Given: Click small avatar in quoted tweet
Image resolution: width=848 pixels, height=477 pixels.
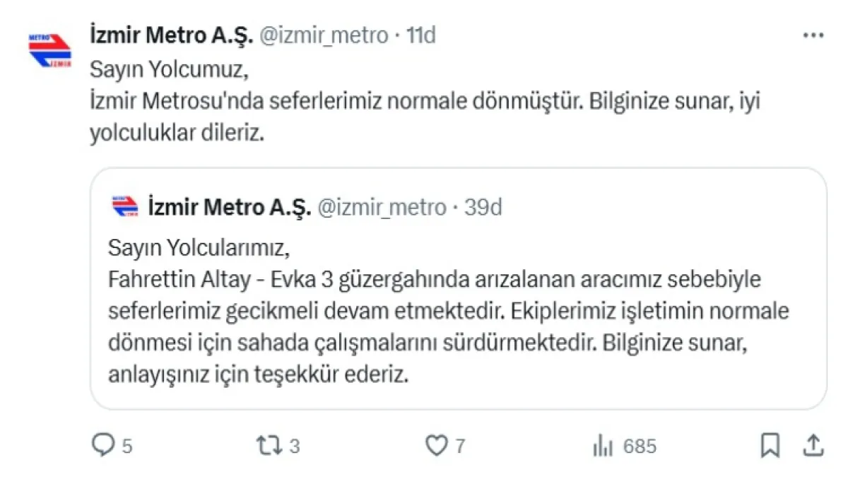Looking at the screenshot, I should [125, 207].
